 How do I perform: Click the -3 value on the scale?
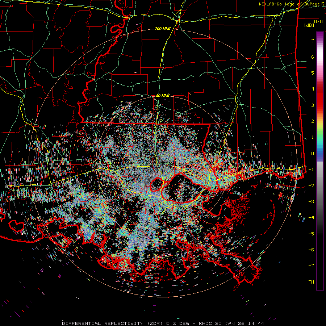tap(311, 202)
